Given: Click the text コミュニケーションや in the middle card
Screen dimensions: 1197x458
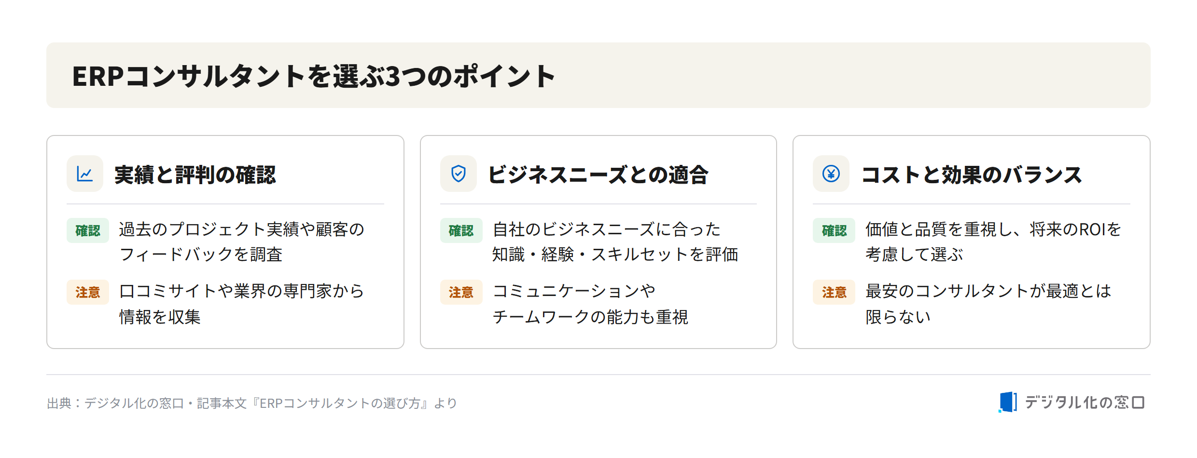Looking at the screenshot, I should (574, 291).
